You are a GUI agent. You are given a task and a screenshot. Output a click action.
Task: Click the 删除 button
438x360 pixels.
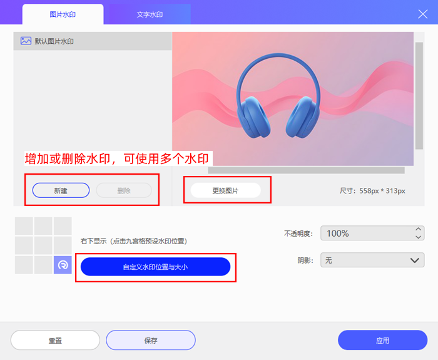point(124,190)
